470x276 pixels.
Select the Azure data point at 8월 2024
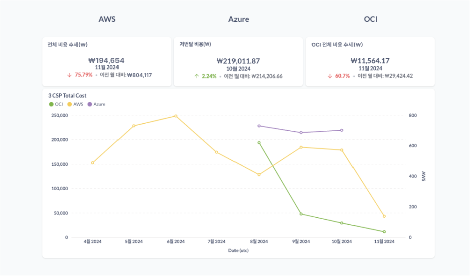coord(259,126)
